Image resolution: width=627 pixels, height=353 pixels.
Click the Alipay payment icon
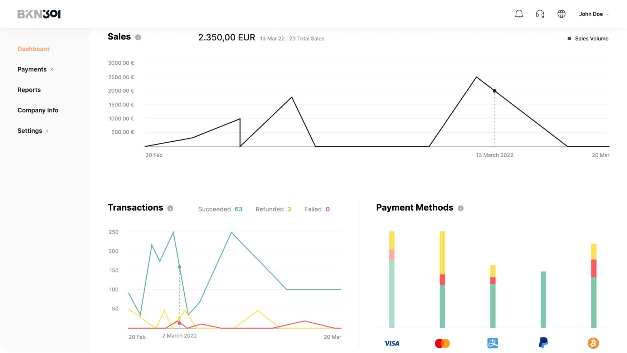(493, 343)
